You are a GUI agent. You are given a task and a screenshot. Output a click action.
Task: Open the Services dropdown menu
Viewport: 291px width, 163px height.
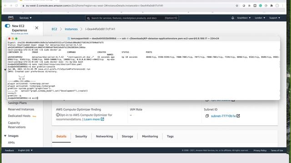pos(25,18)
